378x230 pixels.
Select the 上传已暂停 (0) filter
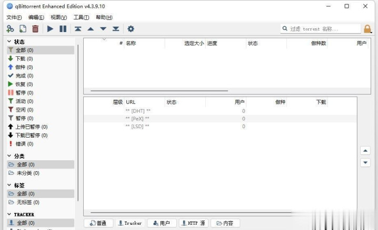[x=41, y=127]
